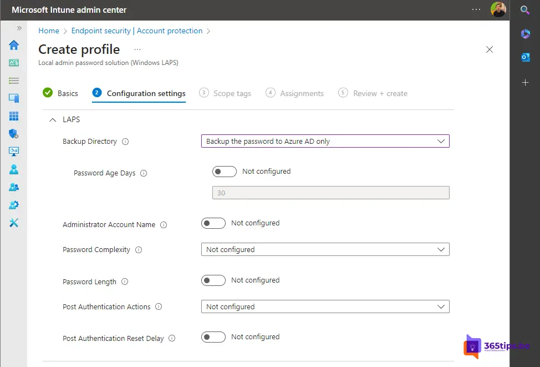The width and height of the screenshot is (540, 367).
Task: Click the browser sidebar search icon
Action: click(x=525, y=10)
